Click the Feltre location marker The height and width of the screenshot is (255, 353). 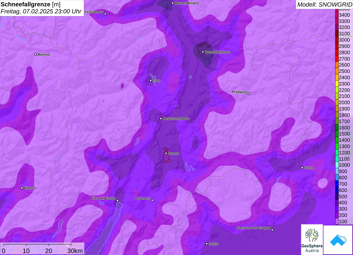point(302,168)
